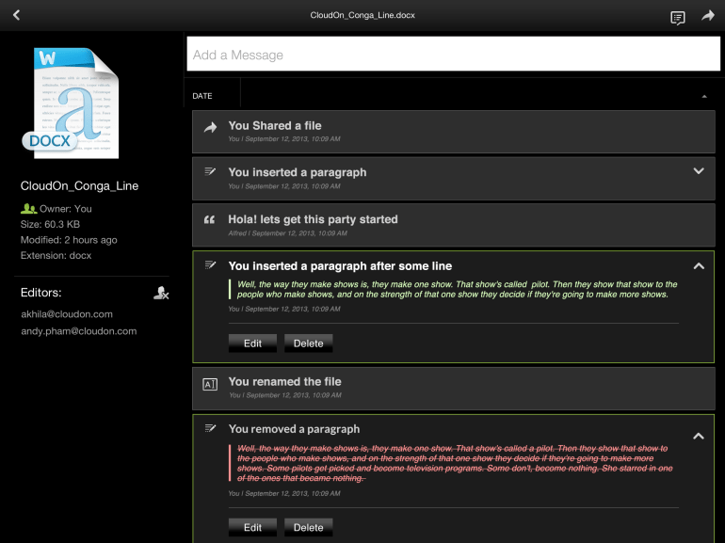The height and width of the screenshot is (543, 725).
Task: Select editor akhila@cloudon.com
Action: (67, 314)
